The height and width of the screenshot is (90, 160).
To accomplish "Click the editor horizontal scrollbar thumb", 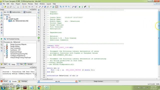I will 47,79.
